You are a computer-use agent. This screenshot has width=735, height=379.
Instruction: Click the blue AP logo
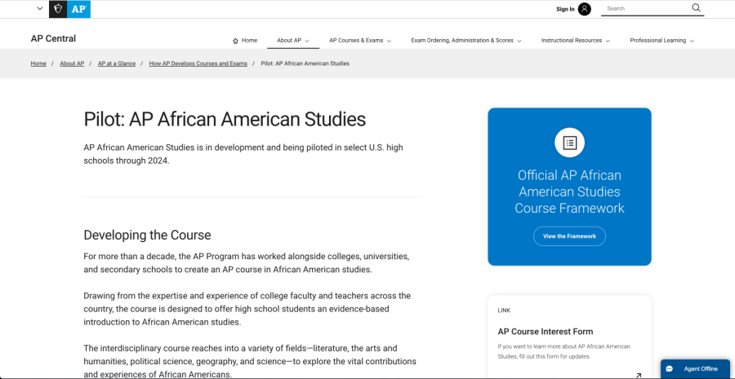pos(78,9)
